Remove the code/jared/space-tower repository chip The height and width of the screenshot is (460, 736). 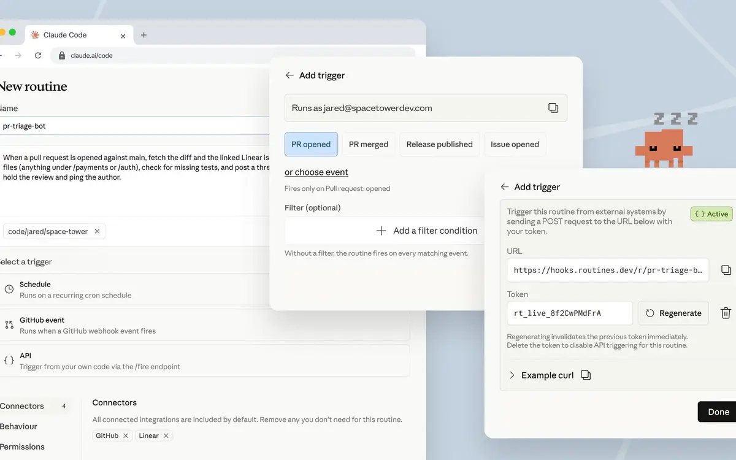click(x=97, y=232)
